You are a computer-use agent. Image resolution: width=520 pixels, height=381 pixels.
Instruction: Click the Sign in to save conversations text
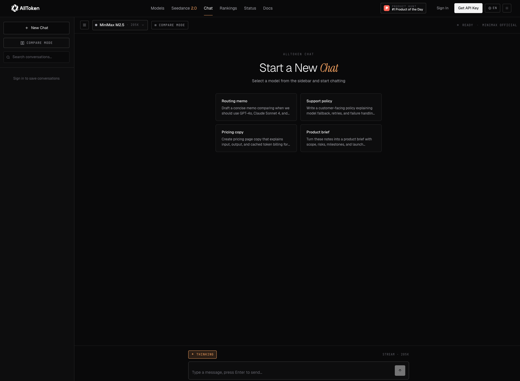click(36, 78)
